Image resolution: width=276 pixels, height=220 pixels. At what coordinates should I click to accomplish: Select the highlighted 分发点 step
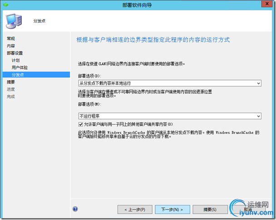pyautogui.click(x=36, y=75)
